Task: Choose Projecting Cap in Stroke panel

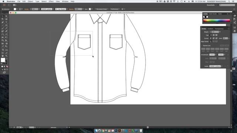Action: [216, 35]
